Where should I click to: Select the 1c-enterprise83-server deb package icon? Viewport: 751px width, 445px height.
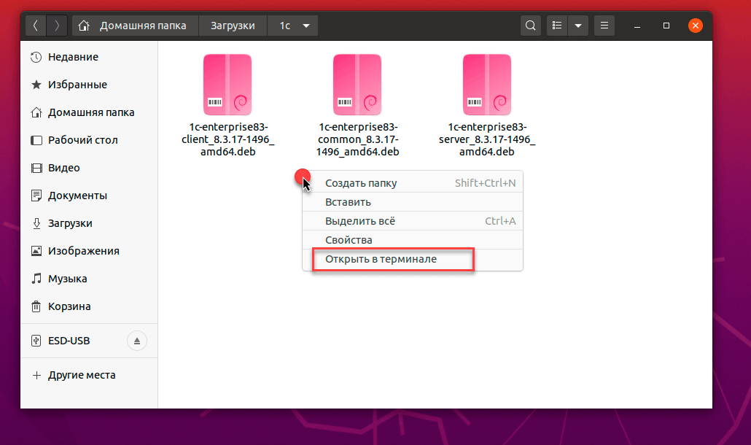coord(487,85)
